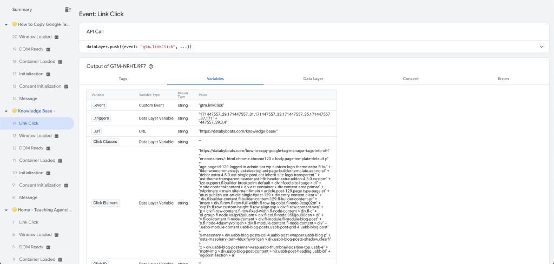Collapse the Home - Teaching Agenci... page group
554x264 pixels.
tap(6, 210)
